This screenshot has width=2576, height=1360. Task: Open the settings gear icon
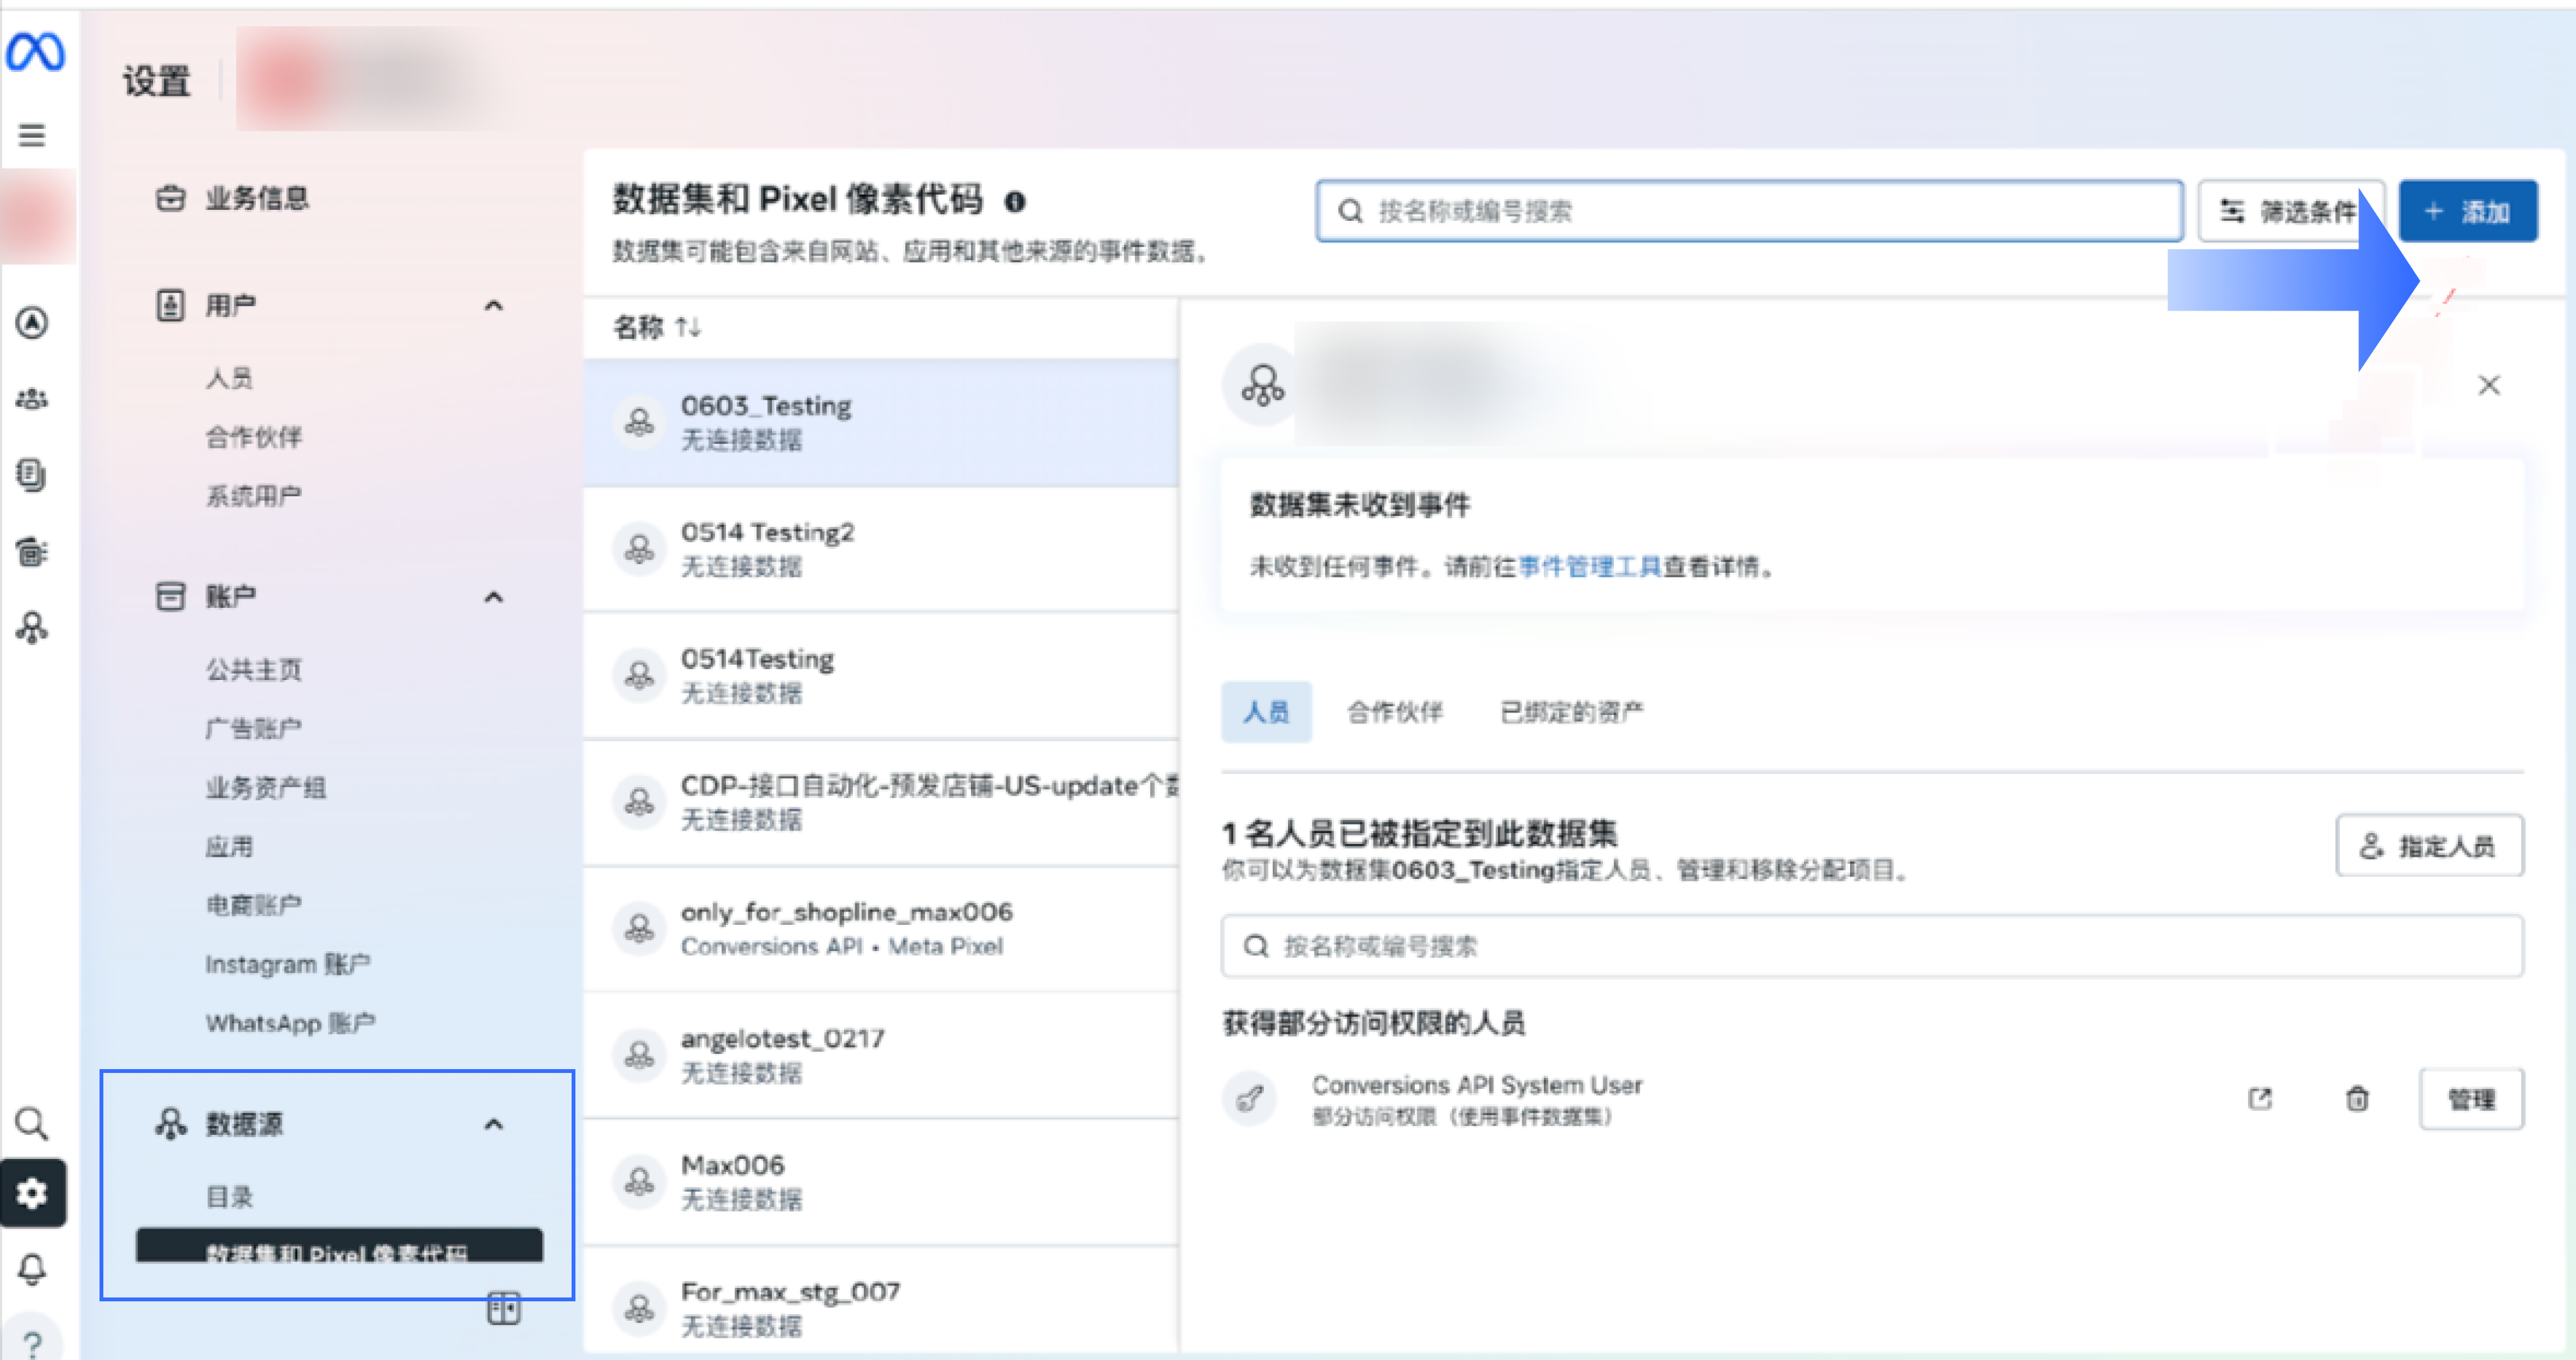click(x=33, y=1192)
